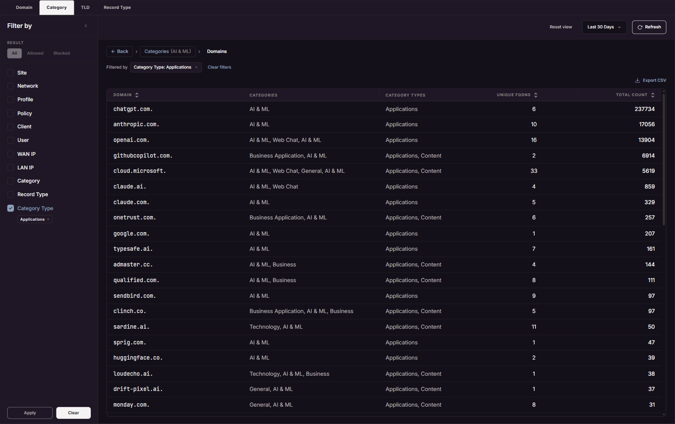Screen dimensions: 675x424
Task: Uncheck the Category Type filter checkbox
Action: pyautogui.click(x=11, y=208)
